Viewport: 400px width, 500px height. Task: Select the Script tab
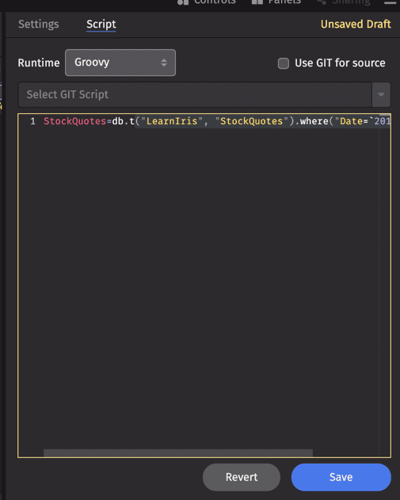(101, 25)
